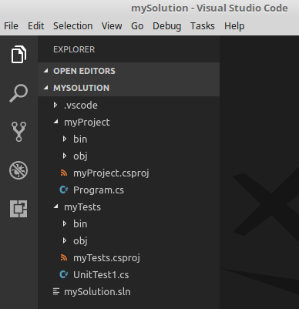299x309 pixels.
Task: Click the orange feed icon beside myProject.csproj
Action: (64, 173)
